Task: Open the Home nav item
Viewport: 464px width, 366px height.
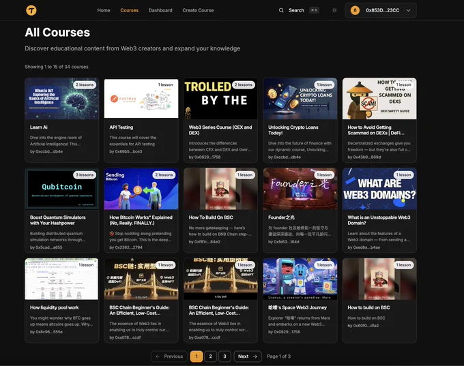Action: (x=104, y=10)
